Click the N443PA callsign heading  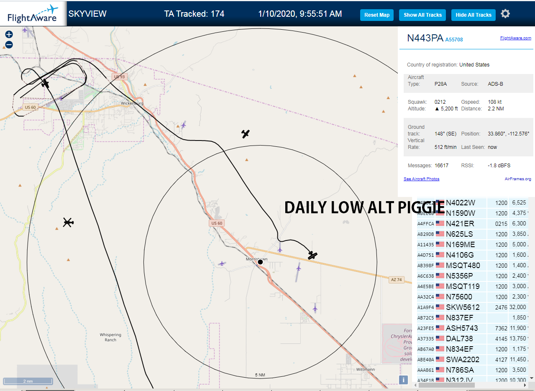[x=425, y=38]
